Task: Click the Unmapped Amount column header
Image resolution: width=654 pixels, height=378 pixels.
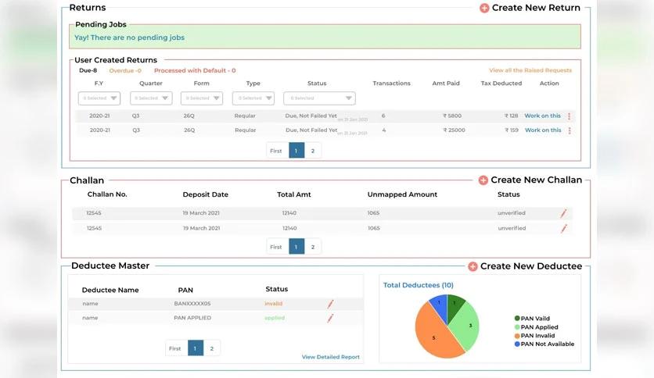Action: click(x=402, y=194)
